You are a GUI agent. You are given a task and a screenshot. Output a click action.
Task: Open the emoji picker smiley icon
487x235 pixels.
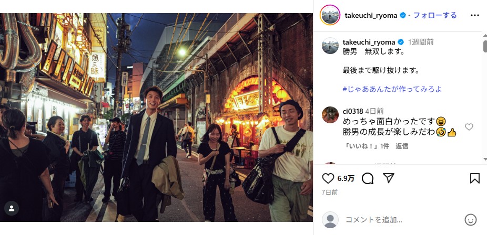coord(471,220)
